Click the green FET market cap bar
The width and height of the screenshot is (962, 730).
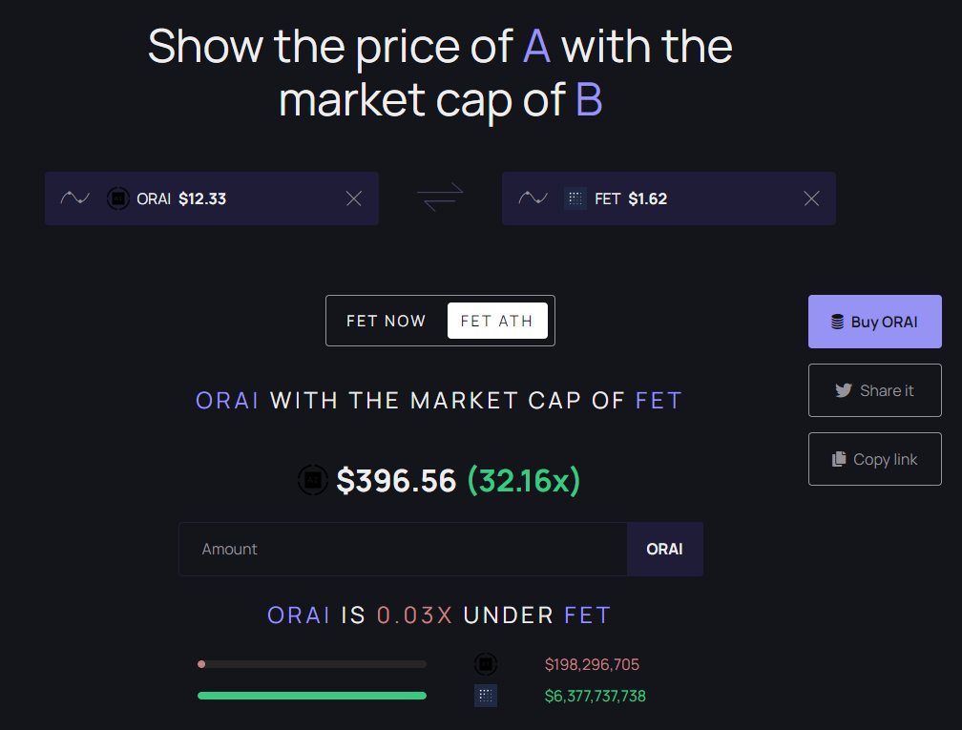point(312,696)
